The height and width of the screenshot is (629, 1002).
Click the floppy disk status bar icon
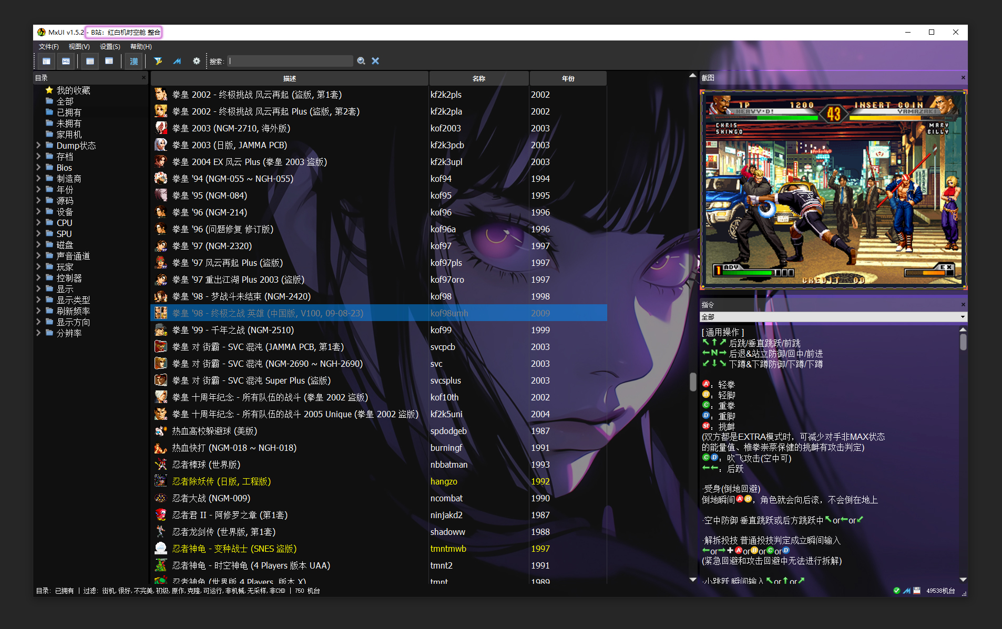pos(917,591)
